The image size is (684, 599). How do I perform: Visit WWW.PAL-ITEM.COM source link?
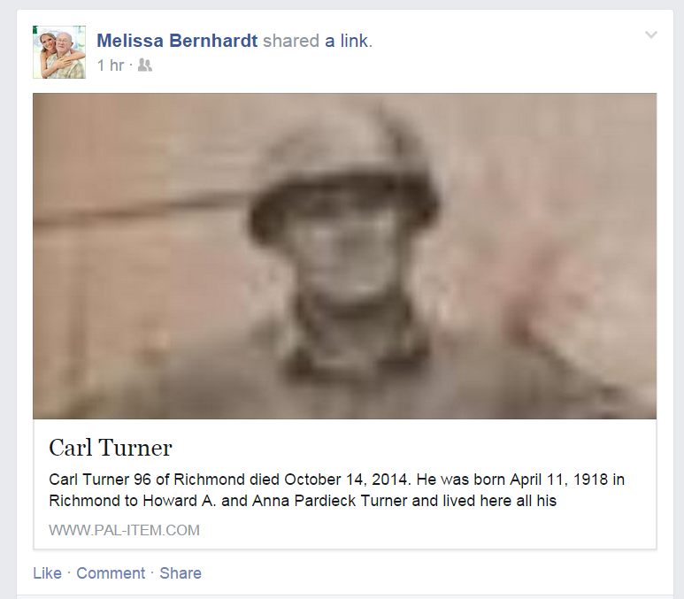125,530
